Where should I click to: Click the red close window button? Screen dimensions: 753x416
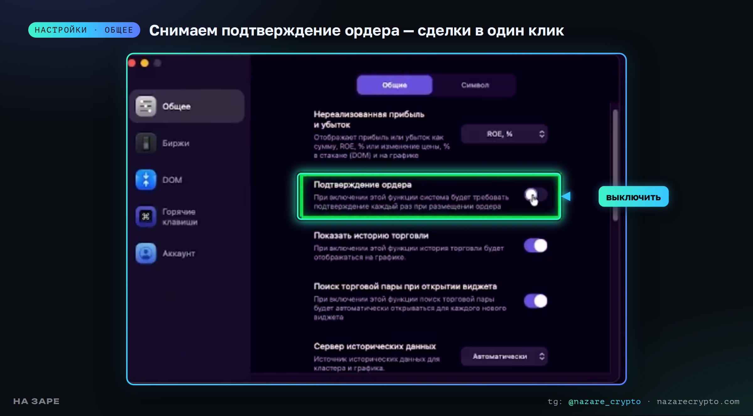(132, 63)
